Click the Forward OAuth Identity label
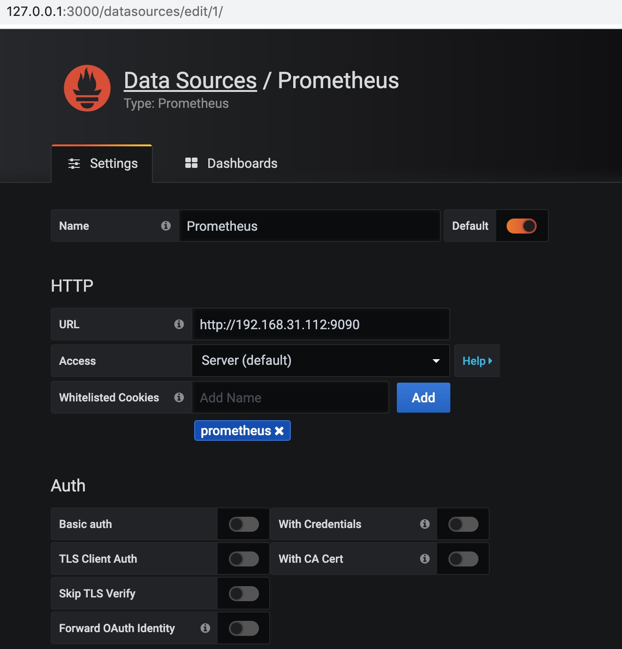622x649 pixels. [x=117, y=628]
